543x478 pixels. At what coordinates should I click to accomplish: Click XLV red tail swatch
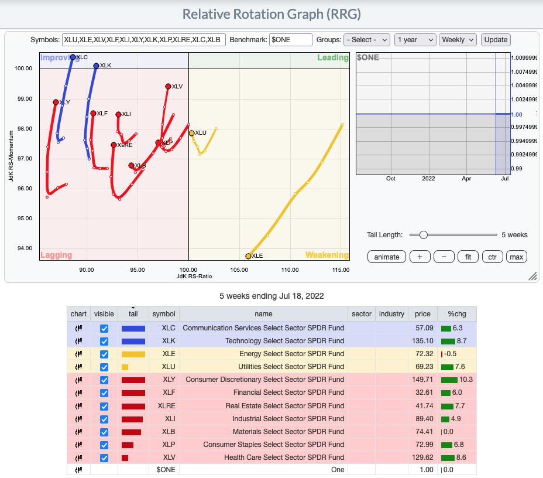click(125, 458)
